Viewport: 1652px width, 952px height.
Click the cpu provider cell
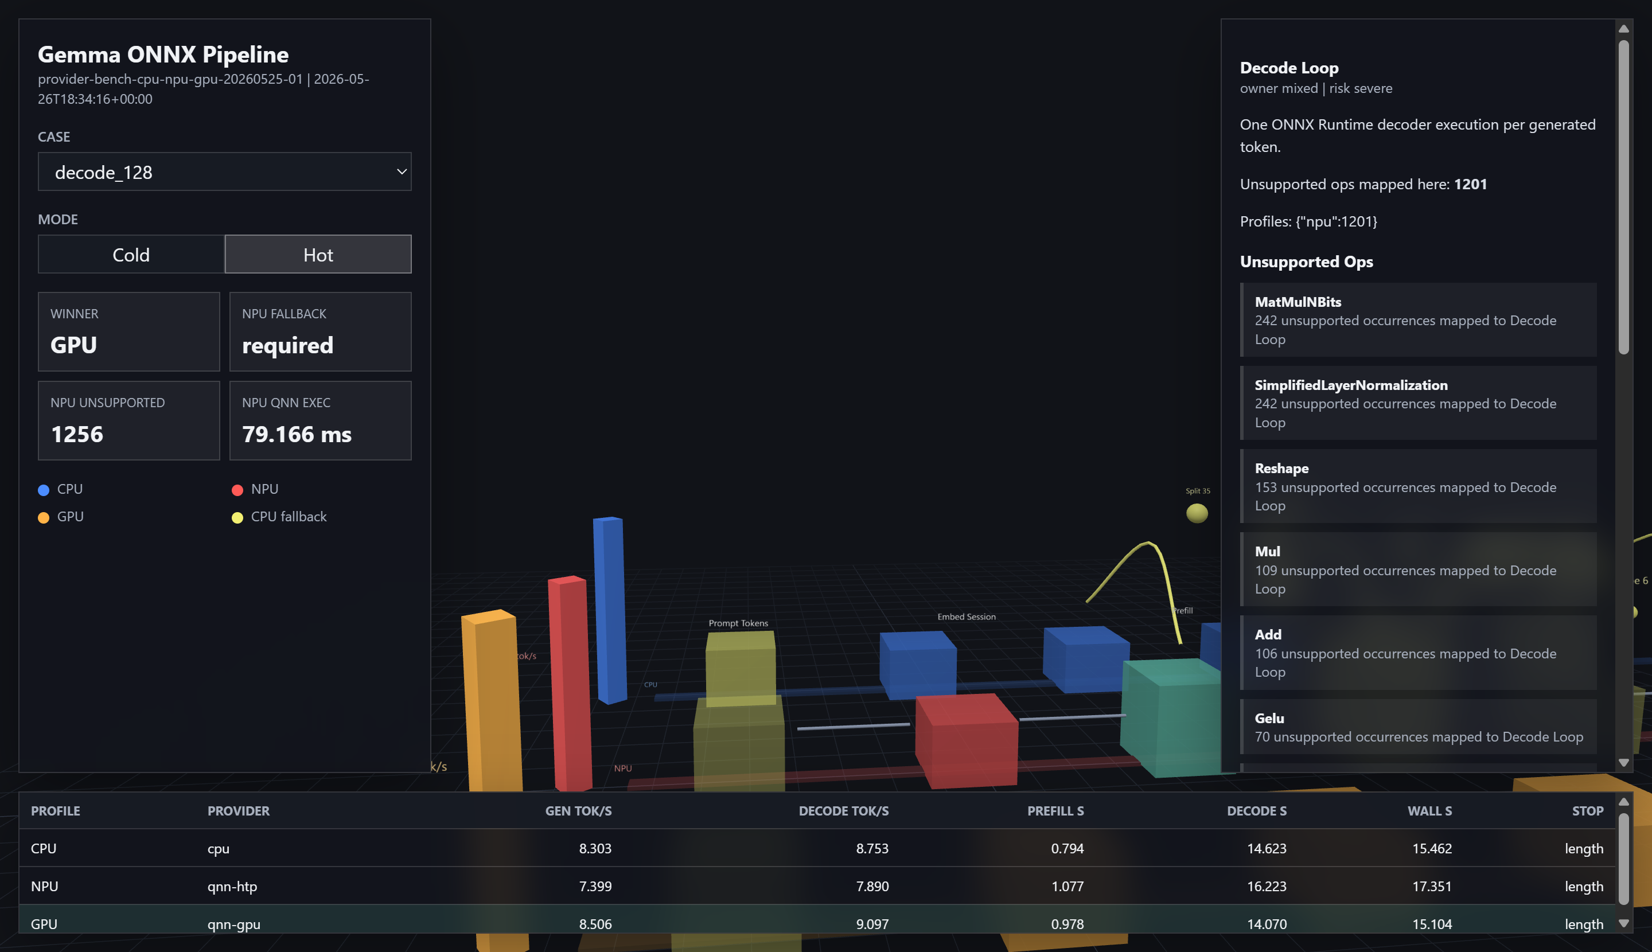pos(219,849)
